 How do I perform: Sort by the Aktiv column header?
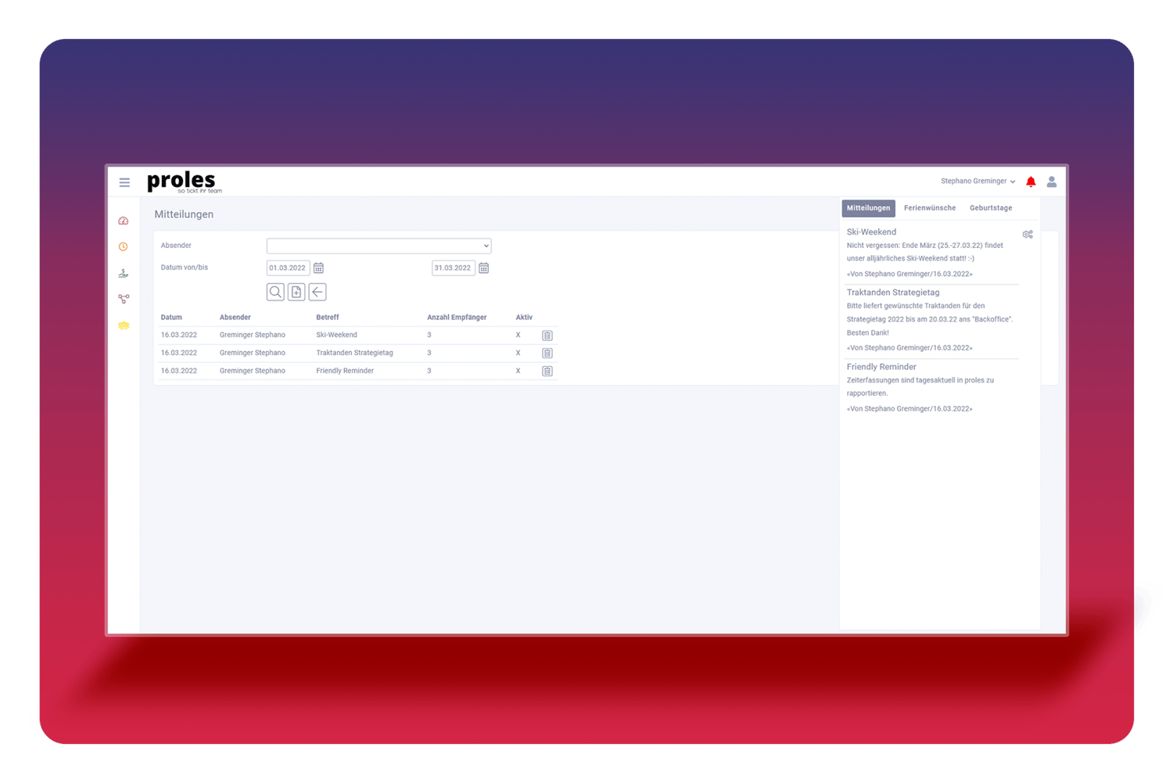(x=524, y=318)
